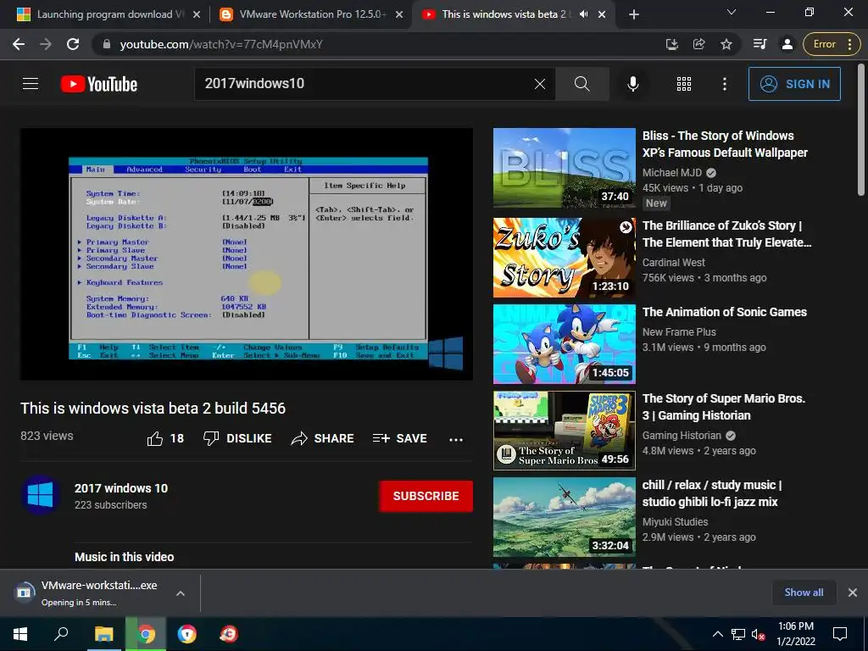The width and height of the screenshot is (868, 651).
Task: Open title 'The Animation of Sonic Games'
Action: pos(724,312)
